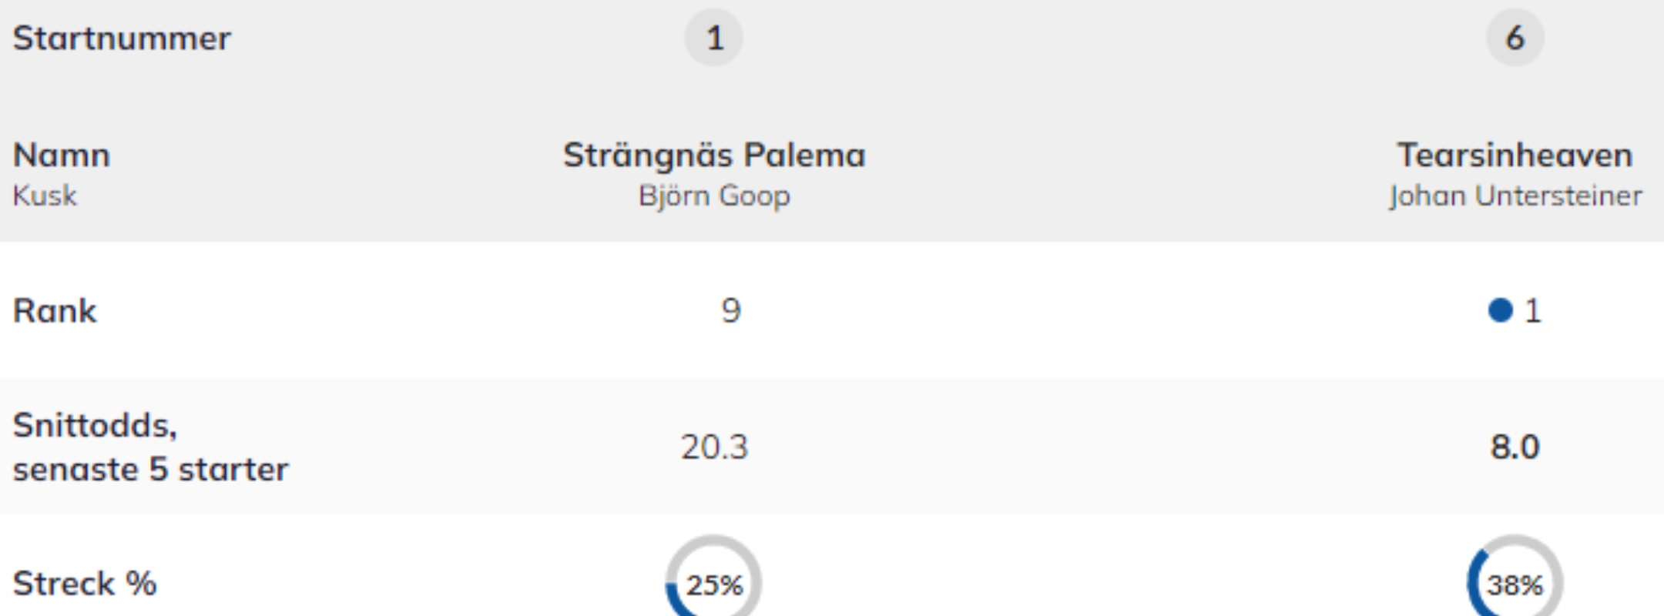Screen dimensions: 1664x616
Task: Click the Kusk sublabel
Action: click(45, 196)
